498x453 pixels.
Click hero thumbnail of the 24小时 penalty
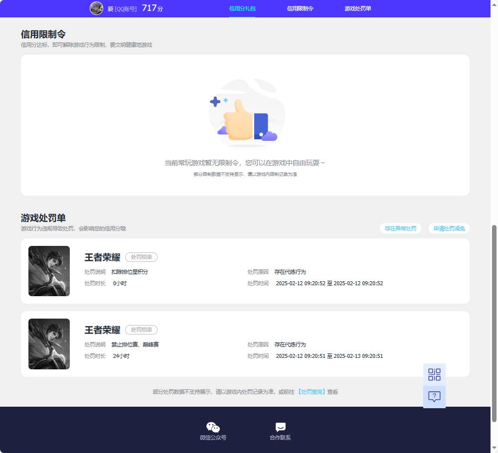pos(49,344)
